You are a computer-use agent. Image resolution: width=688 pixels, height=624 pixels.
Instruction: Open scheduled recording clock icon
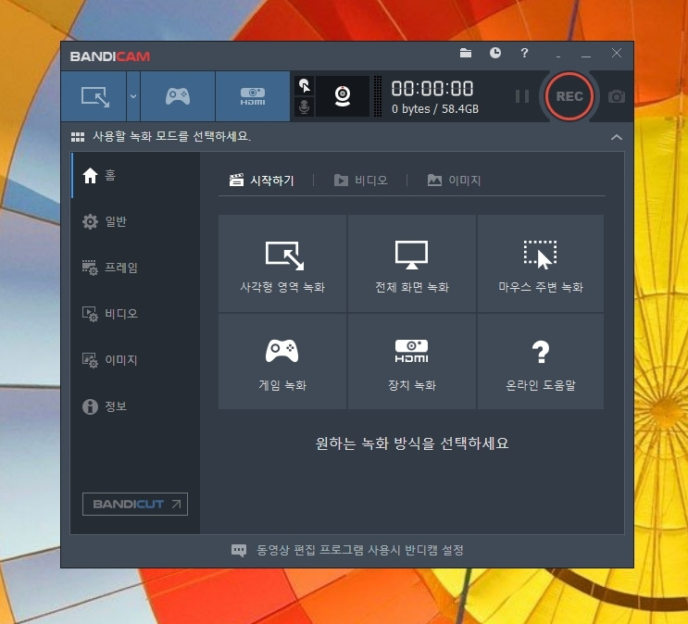pos(495,53)
